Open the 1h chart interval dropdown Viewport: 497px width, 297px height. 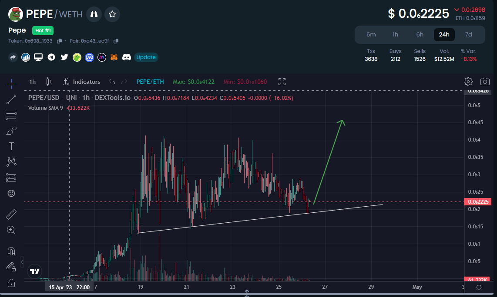coord(32,82)
